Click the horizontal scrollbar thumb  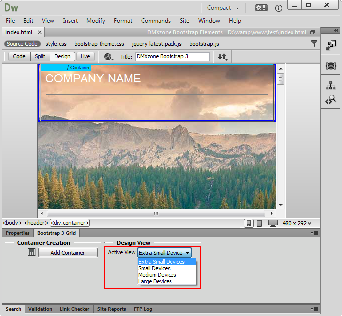point(156,213)
